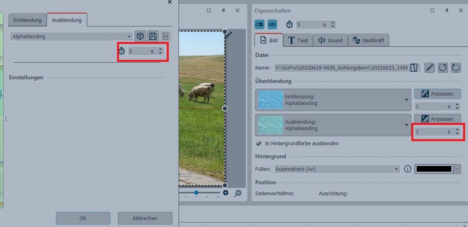Click Anpassen button for Ausblendung
The height and width of the screenshot is (227, 468).
(437, 119)
